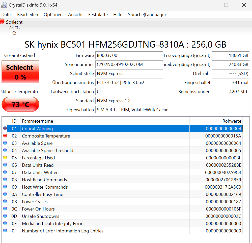
Task: Select the Composite Temperature parameter name
Action: pyautogui.click(x=46, y=136)
